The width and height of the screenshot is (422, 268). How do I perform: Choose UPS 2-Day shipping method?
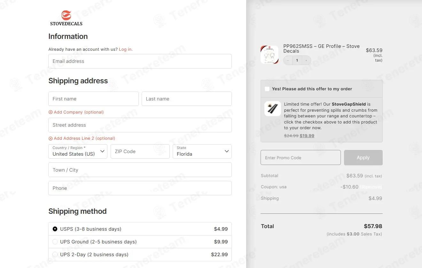pos(55,255)
